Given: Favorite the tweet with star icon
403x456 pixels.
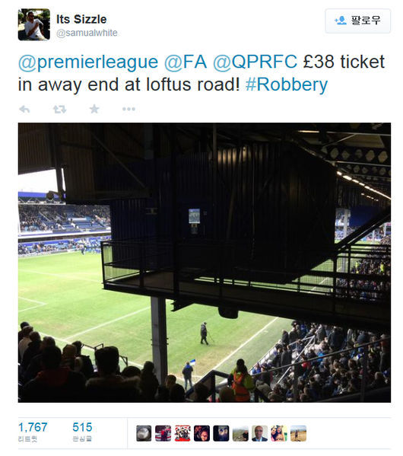Looking at the screenshot, I should coord(94,109).
